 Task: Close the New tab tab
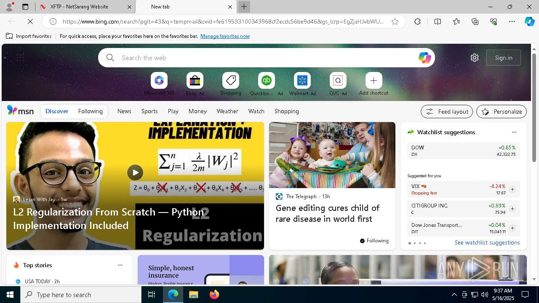tap(230, 7)
